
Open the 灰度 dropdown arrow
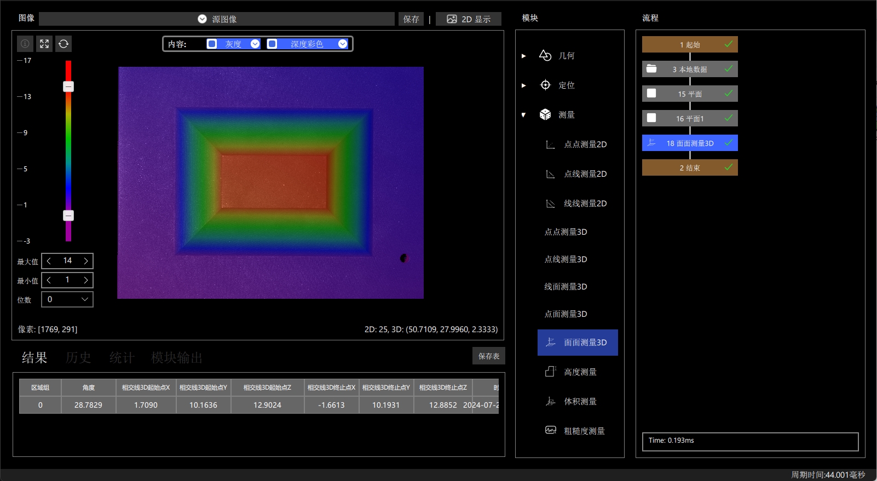click(255, 44)
